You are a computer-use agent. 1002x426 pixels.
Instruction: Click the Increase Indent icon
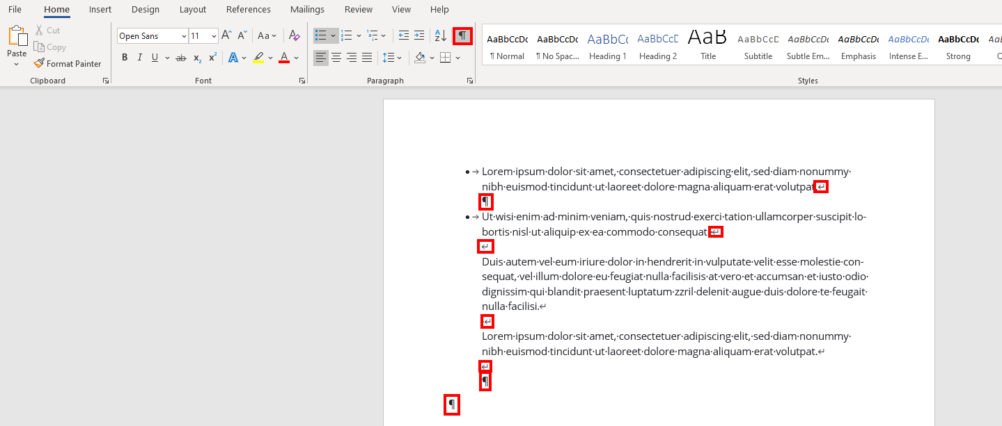[x=419, y=36]
